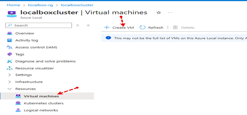Click the expand/collapse diamond next to search
This screenshot has height=115, width=247.
click(x=77, y=25)
